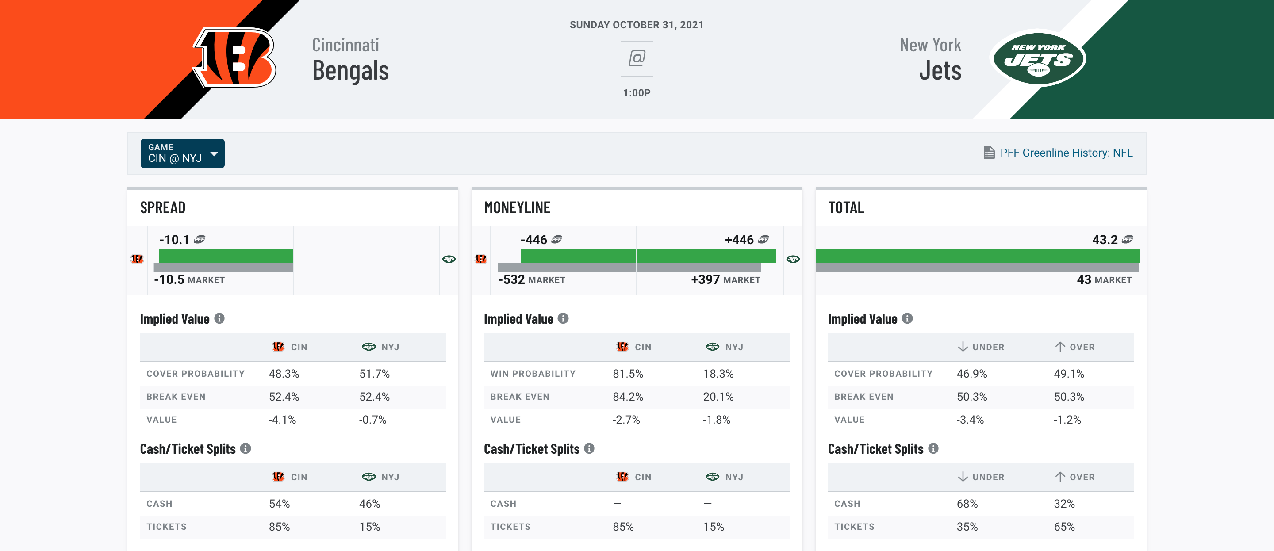The width and height of the screenshot is (1274, 551).
Task: Click green moneyline bar under +446
Action: point(706,256)
